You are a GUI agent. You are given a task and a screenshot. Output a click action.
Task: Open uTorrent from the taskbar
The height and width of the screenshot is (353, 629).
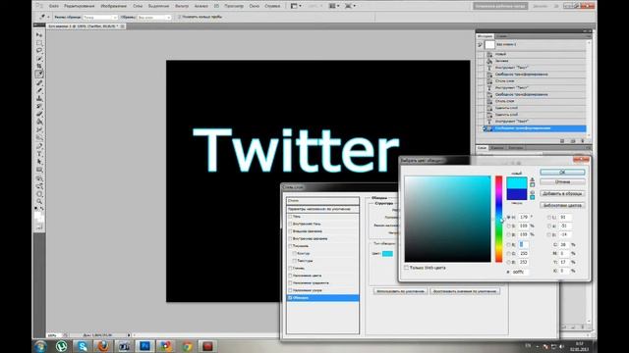[x=61, y=346]
